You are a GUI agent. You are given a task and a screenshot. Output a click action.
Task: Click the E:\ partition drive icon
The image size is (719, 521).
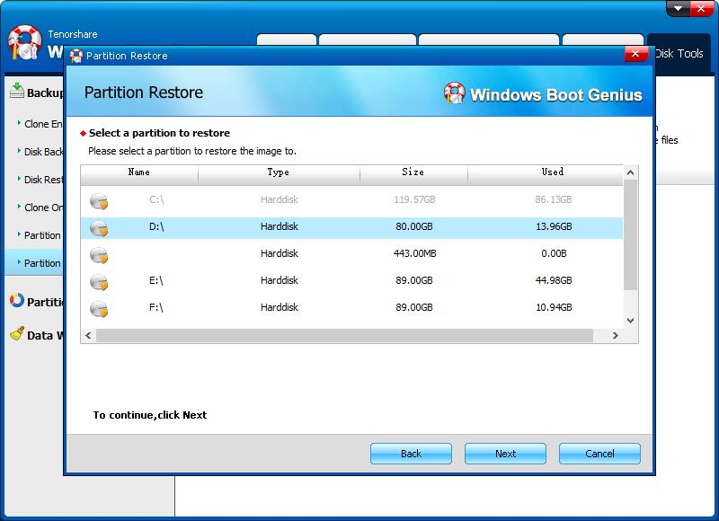coord(99,282)
